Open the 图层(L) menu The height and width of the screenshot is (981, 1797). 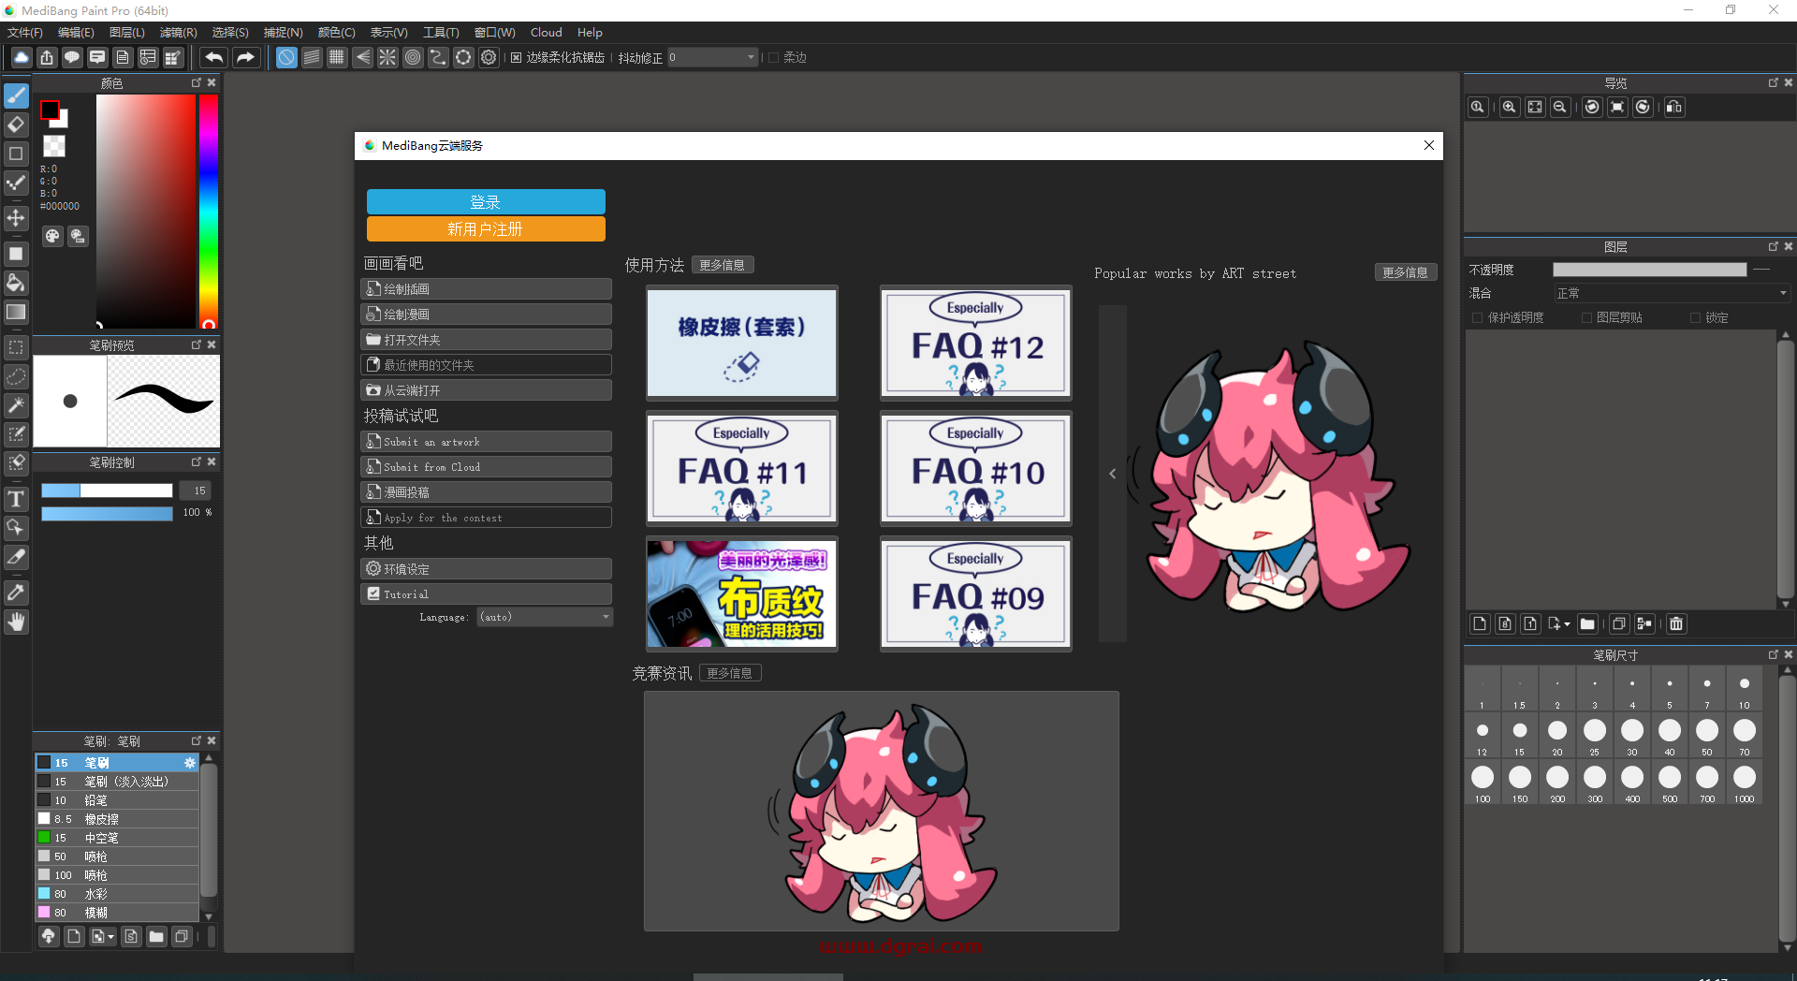pos(127,33)
